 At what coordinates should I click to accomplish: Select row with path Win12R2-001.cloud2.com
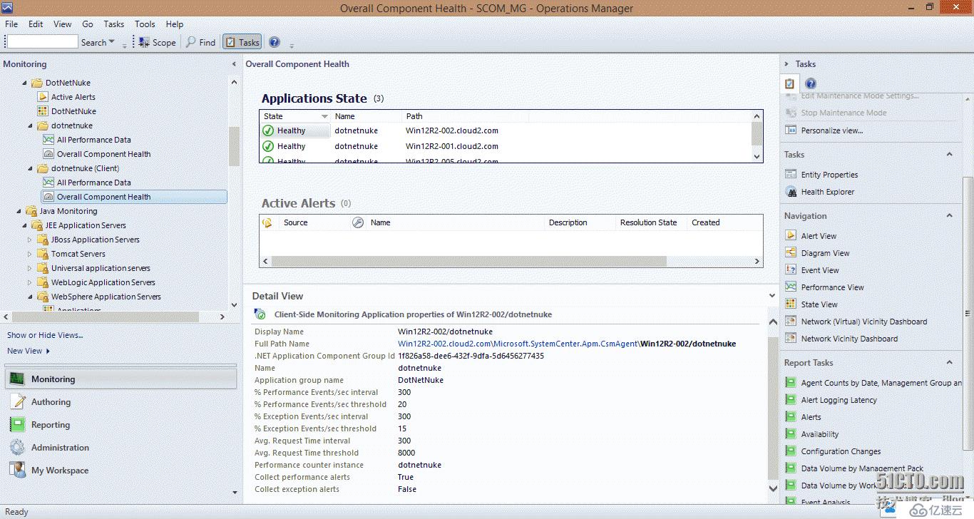[x=506, y=146]
